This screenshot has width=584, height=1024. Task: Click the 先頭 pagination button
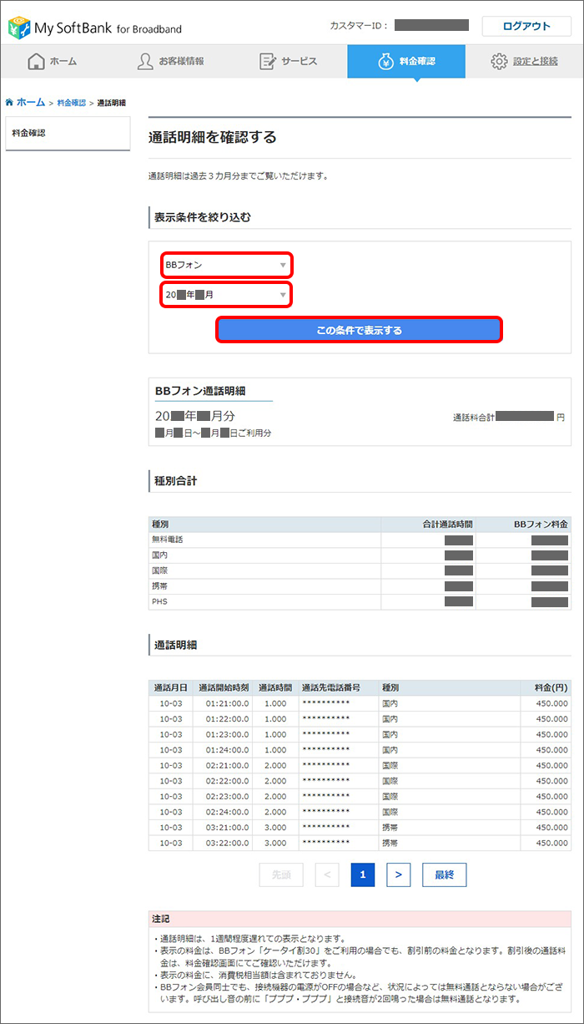(x=281, y=874)
